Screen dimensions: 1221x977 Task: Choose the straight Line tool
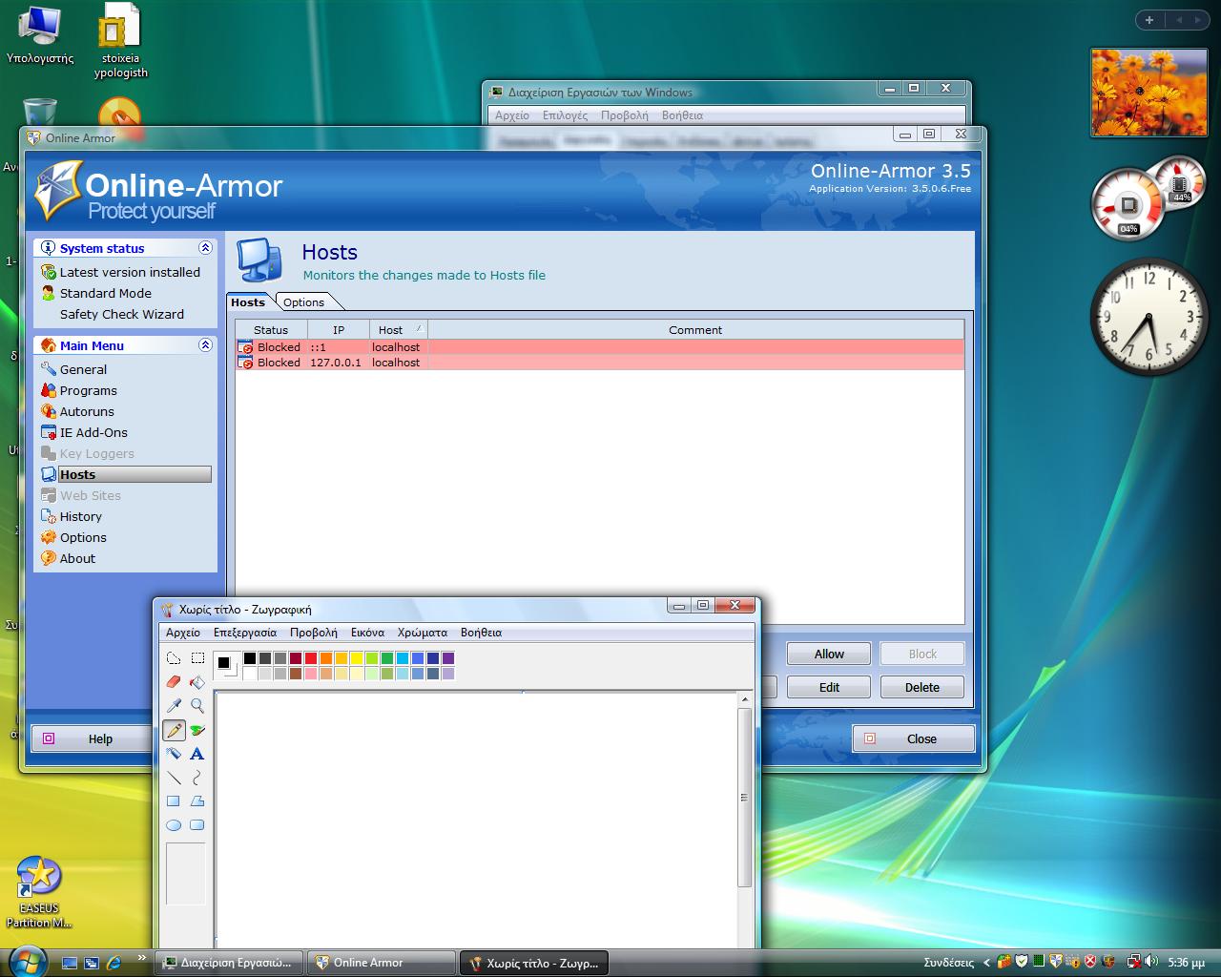tap(174, 778)
